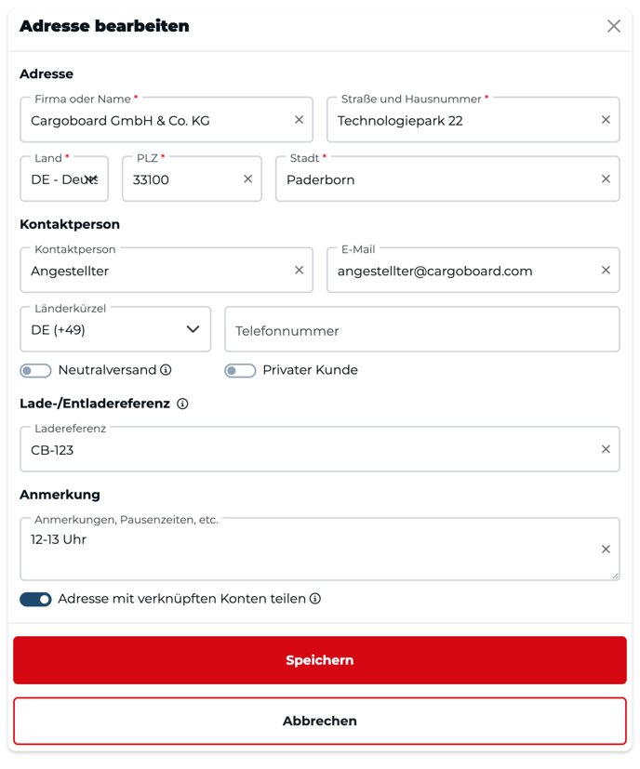Clear the Stadt field Paderborn
The image size is (640, 769).
click(x=606, y=179)
